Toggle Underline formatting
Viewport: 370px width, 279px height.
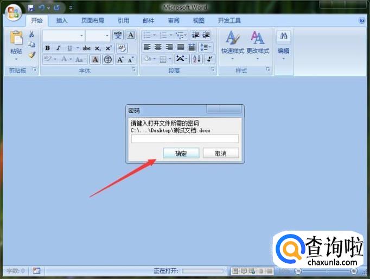(x=69, y=48)
